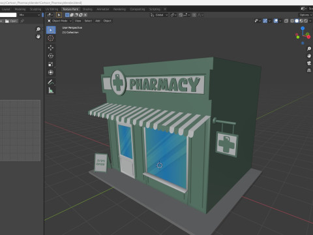This screenshot has width=313, height=235.
Task: Select the Annotate tool
Action: tap(51, 82)
